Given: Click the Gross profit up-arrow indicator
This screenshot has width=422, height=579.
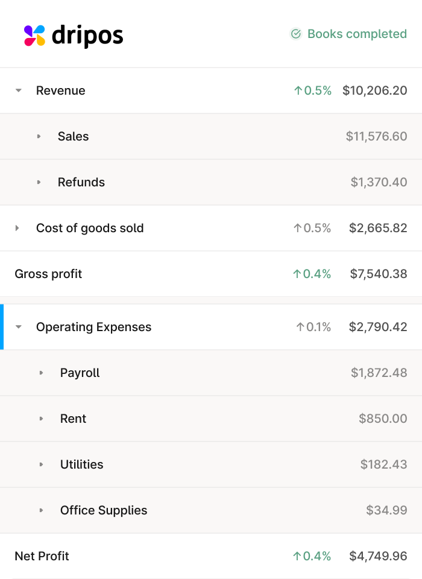Looking at the screenshot, I should 297,274.
